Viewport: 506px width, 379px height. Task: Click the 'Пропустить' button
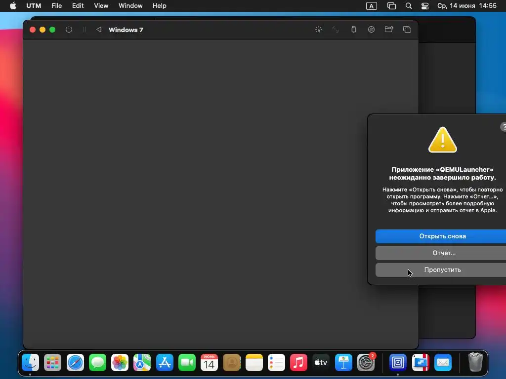tap(441, 270)
